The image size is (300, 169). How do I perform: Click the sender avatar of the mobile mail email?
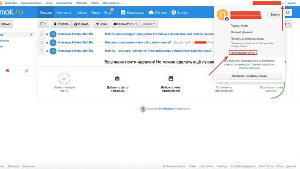pos(53,42)
